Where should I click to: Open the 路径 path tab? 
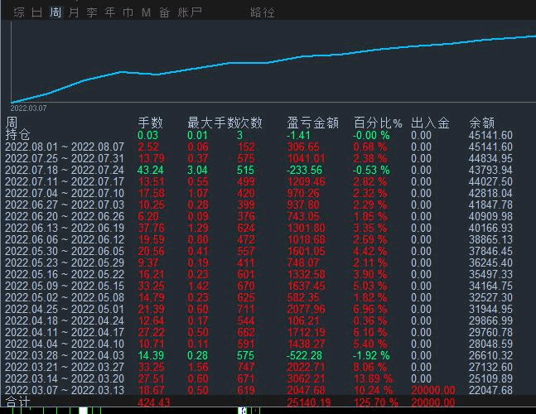click(x=263, y=12)
